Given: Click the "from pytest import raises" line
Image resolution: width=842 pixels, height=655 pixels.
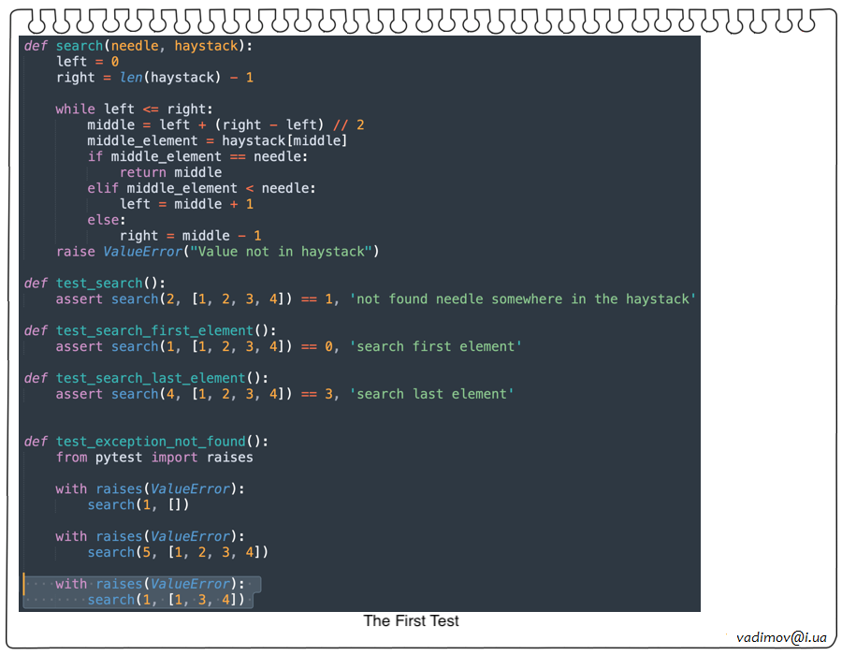Looking at the screenshot, I should pos(154,458).
